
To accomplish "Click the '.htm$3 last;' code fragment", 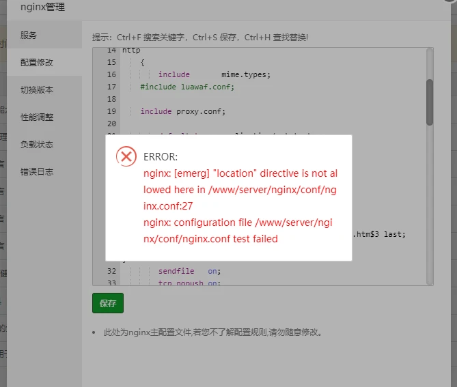I will point(378,234).
